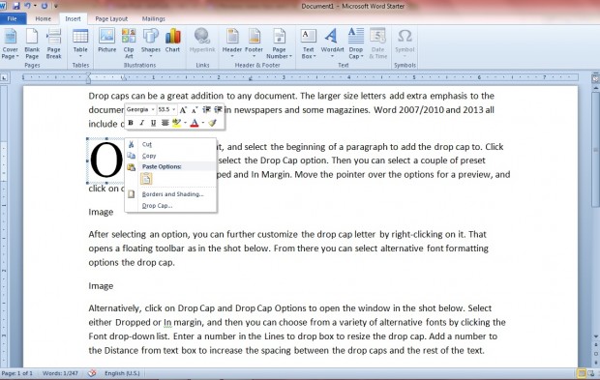The width and height of the screenshot is (600, 380).
Task: Open the Customize Quick Access Toolbar arrow
Action: (x=55, y=6)
